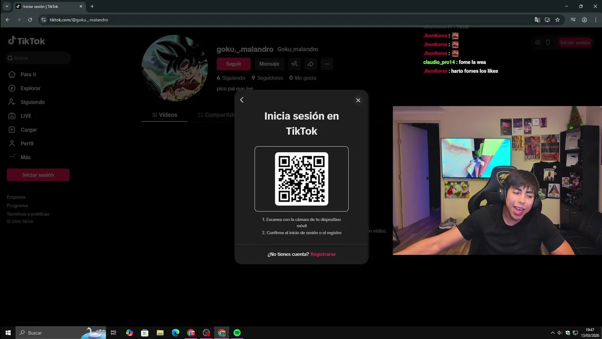Reload the page
602x339 pixels.
pyautogui.click(x=30, y=20)
